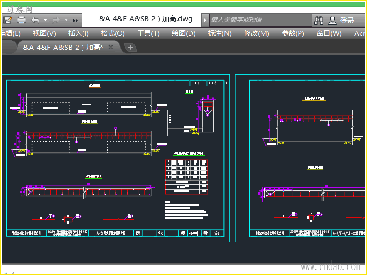367x275 pixels.
Task: Open the 视图(V) menu
Action: pyautogui.click(x=44, y=33)
